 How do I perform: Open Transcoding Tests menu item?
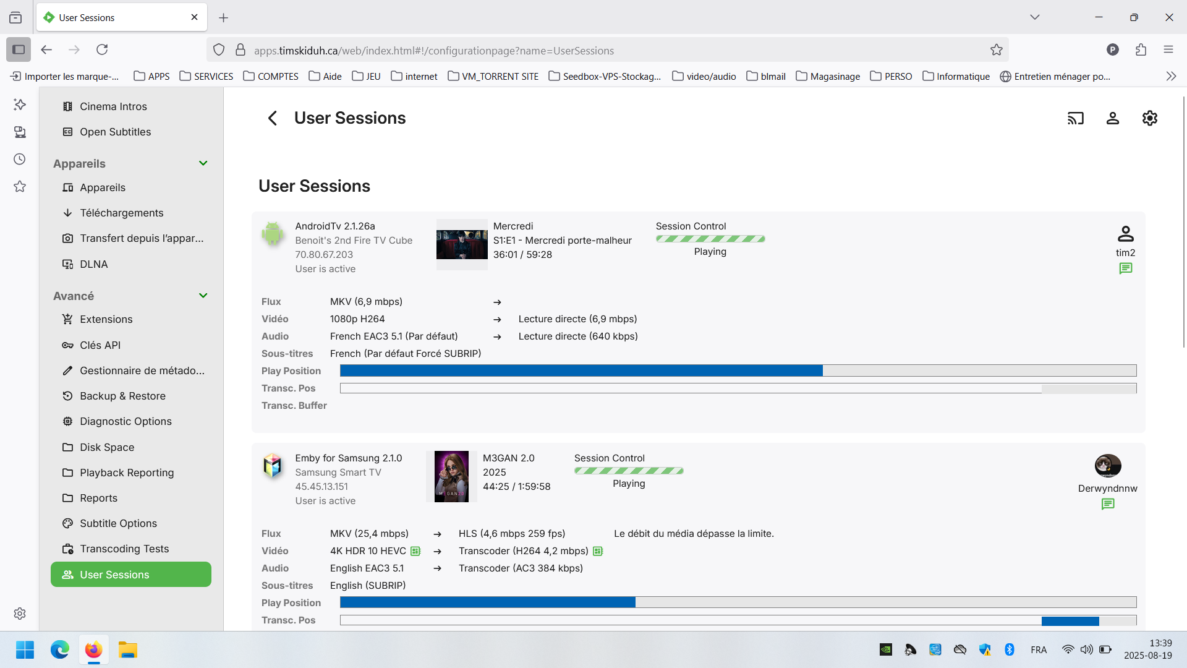tap(124, 549)
